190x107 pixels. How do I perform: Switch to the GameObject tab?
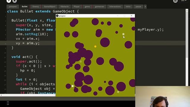[50, 7]
